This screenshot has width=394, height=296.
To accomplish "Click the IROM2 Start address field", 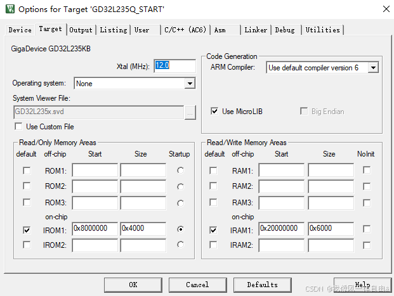I will tap(95, 245).
